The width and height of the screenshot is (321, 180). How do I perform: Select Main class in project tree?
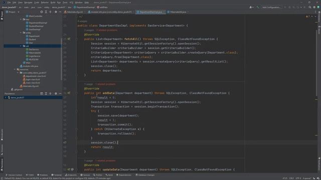(x=27, y=62)
